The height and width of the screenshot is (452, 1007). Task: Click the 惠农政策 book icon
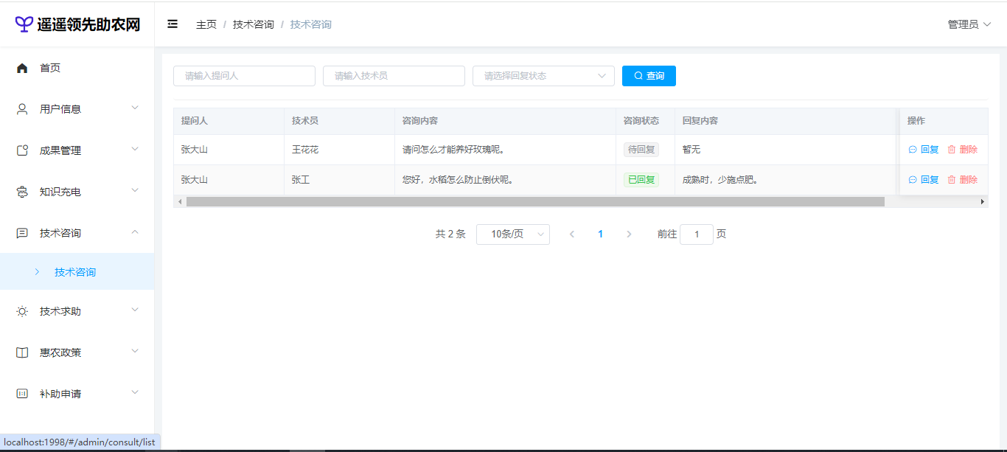pos(22,352)
